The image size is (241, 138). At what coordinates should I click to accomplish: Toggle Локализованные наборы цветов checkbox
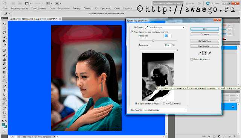132,32
